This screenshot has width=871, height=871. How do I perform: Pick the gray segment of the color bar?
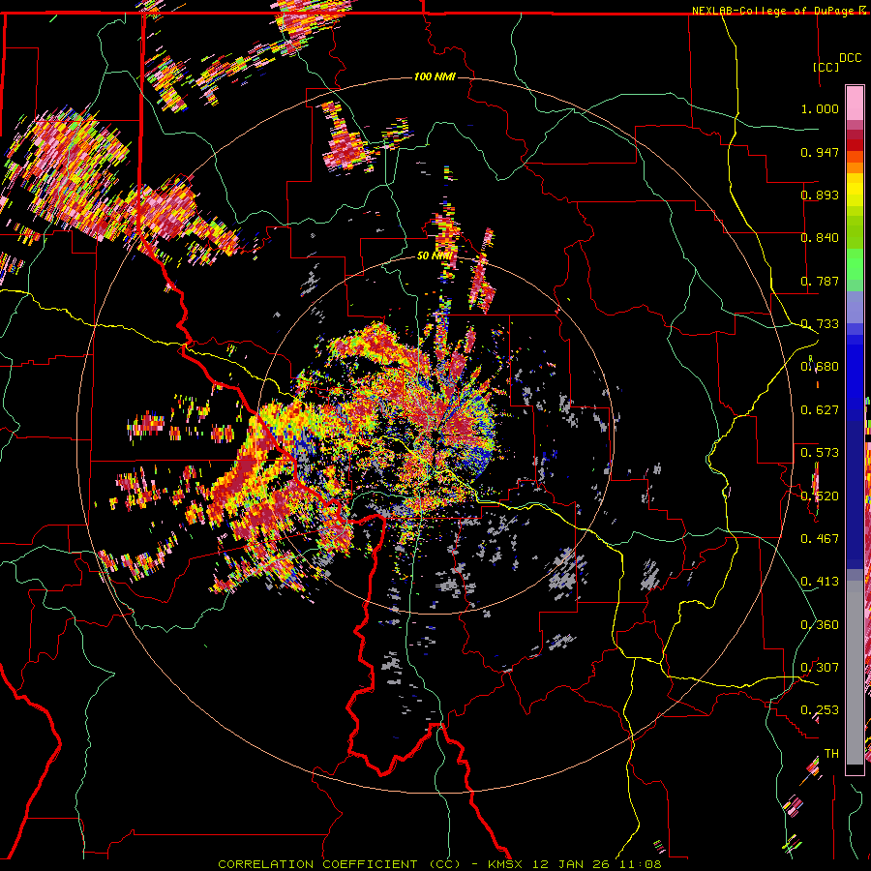[x=855, y=673]
